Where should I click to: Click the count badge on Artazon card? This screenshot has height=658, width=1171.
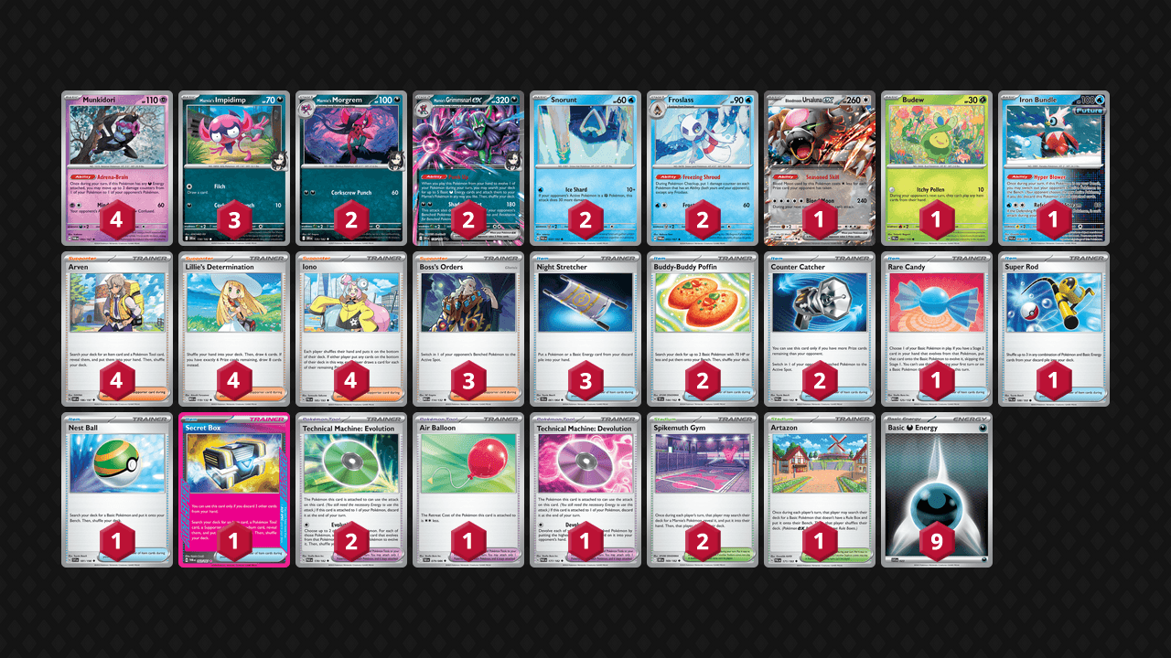tap(820, 542)
